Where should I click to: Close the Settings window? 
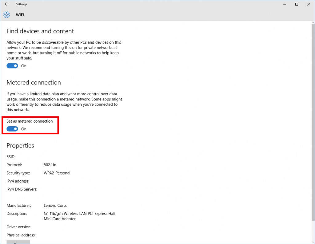(309, 4)
